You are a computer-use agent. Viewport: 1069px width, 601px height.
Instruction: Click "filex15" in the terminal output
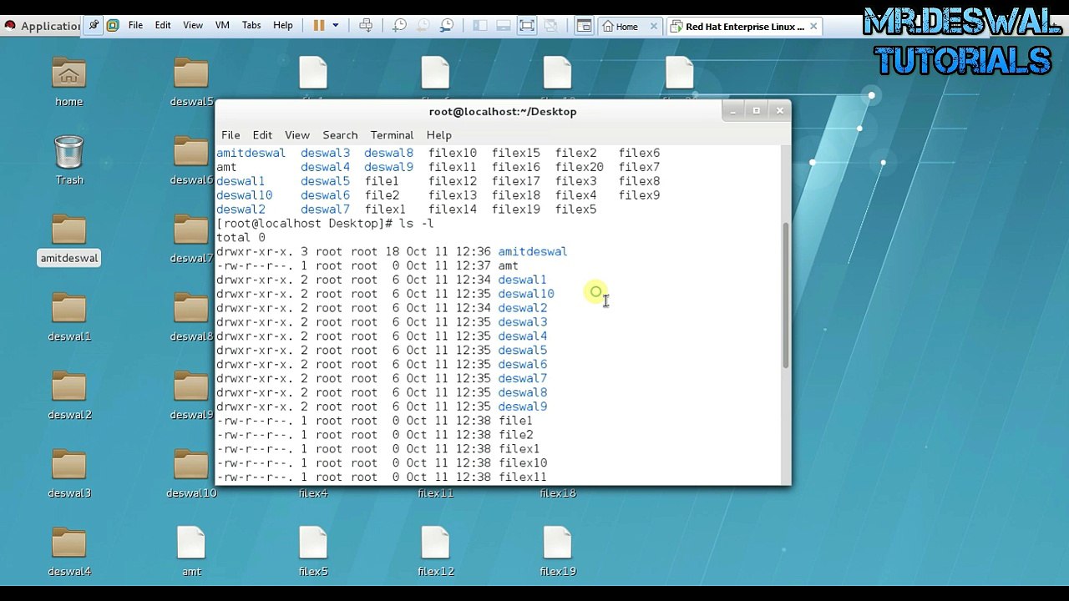tap(515, 153)
